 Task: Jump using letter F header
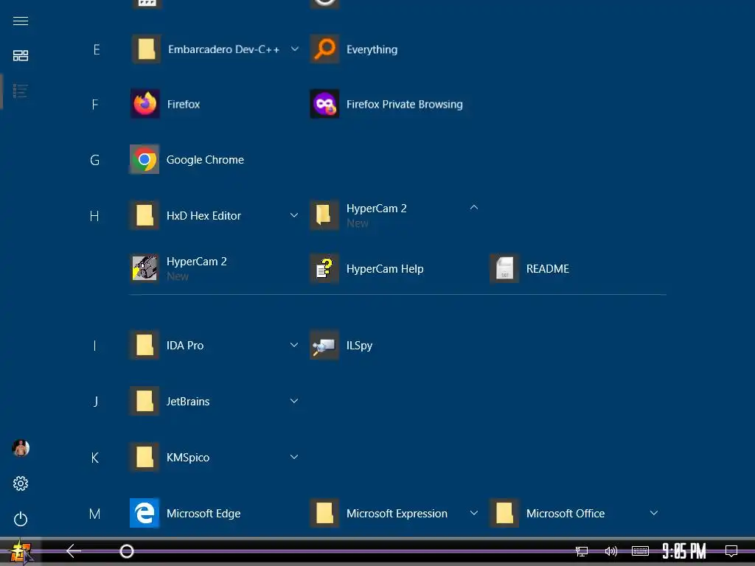95,105
